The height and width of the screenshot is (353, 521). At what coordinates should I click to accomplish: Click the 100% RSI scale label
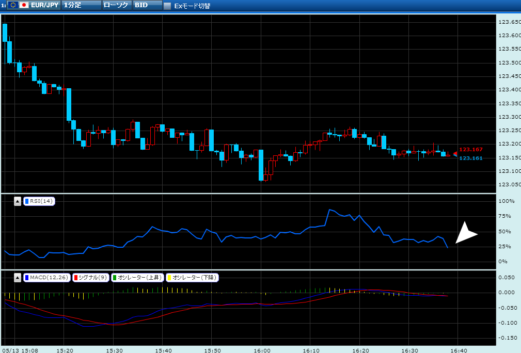[507, 201]
